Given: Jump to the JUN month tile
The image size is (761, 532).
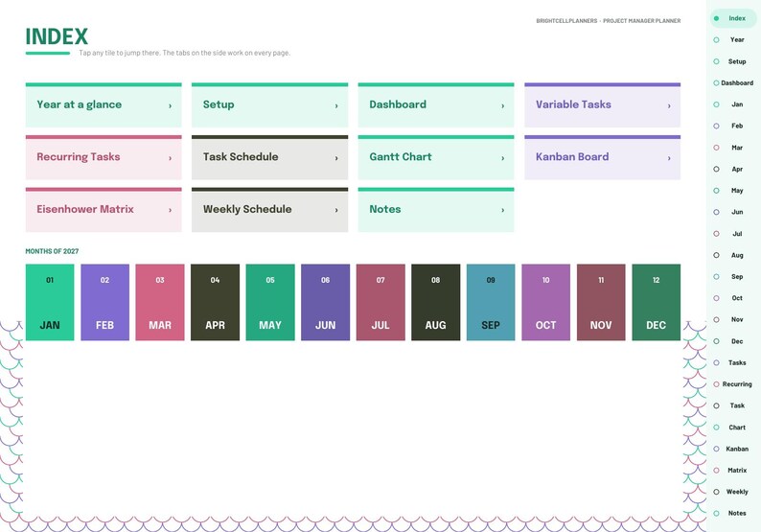Looking at the screenshot, I should (325, 302).
